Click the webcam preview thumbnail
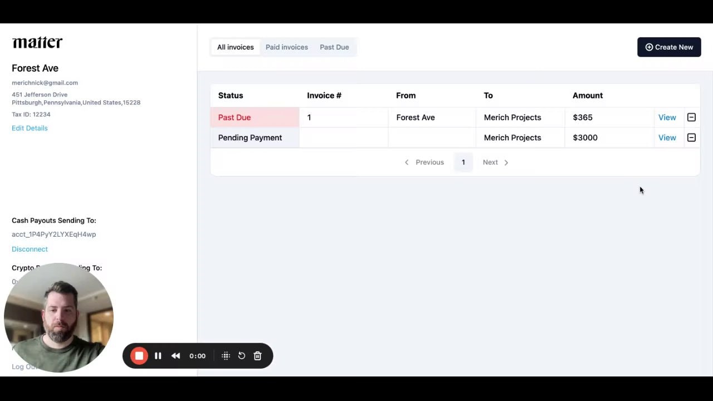713x401 pixels. 58,317
